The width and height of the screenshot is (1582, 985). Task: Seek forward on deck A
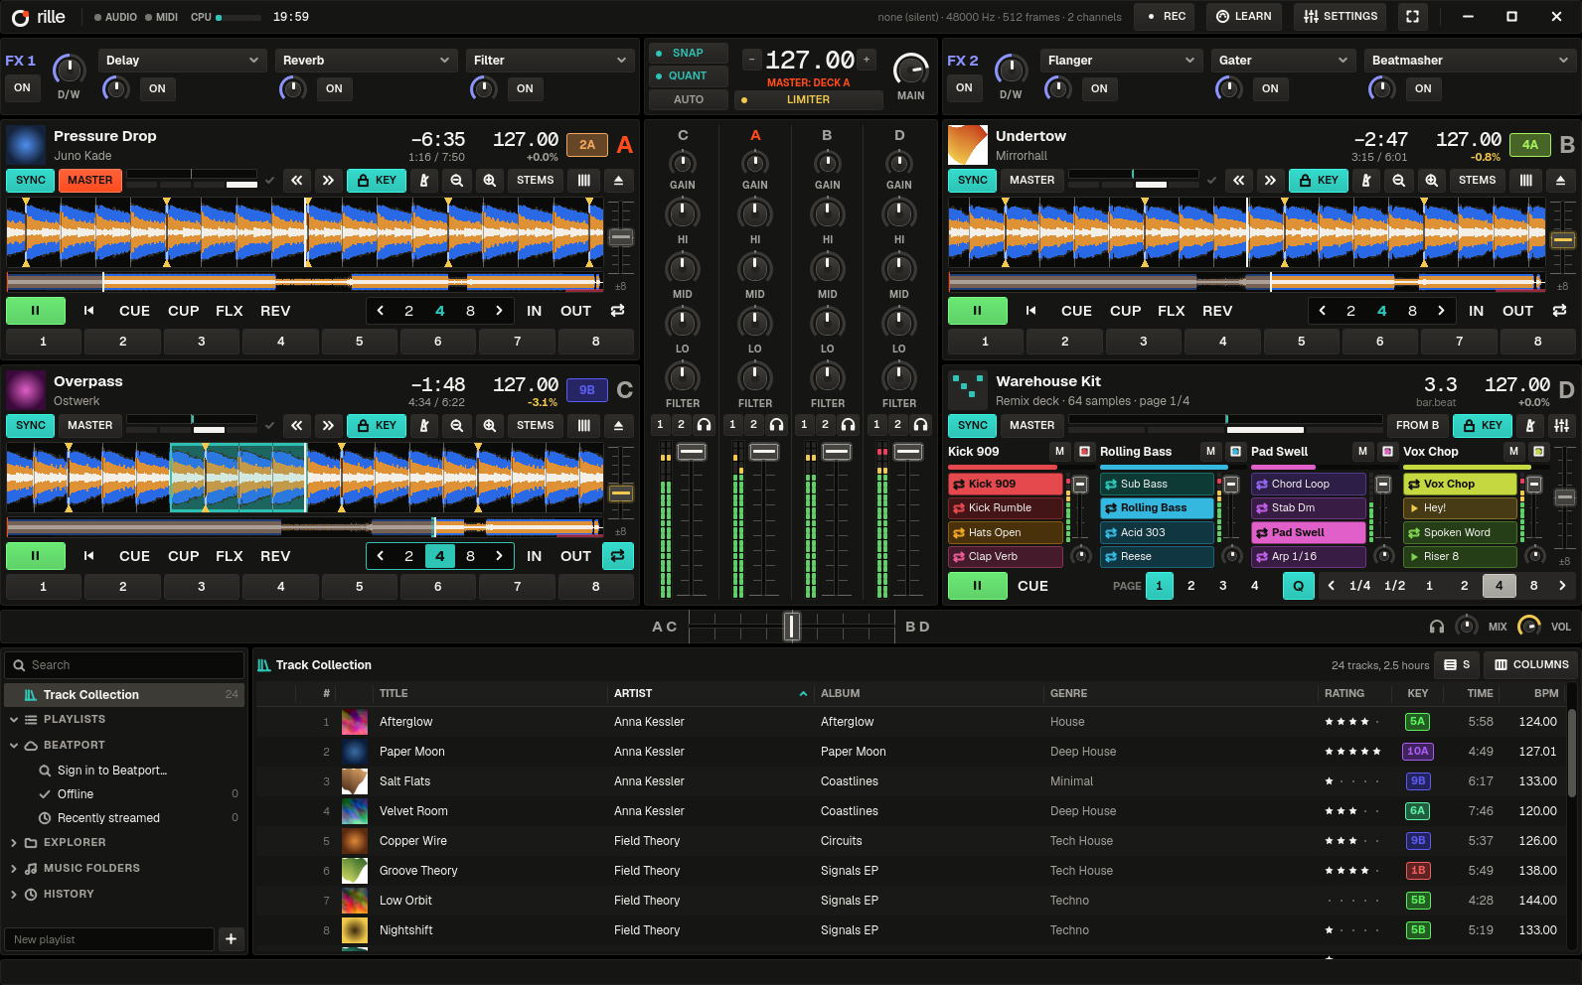(328, 181)
